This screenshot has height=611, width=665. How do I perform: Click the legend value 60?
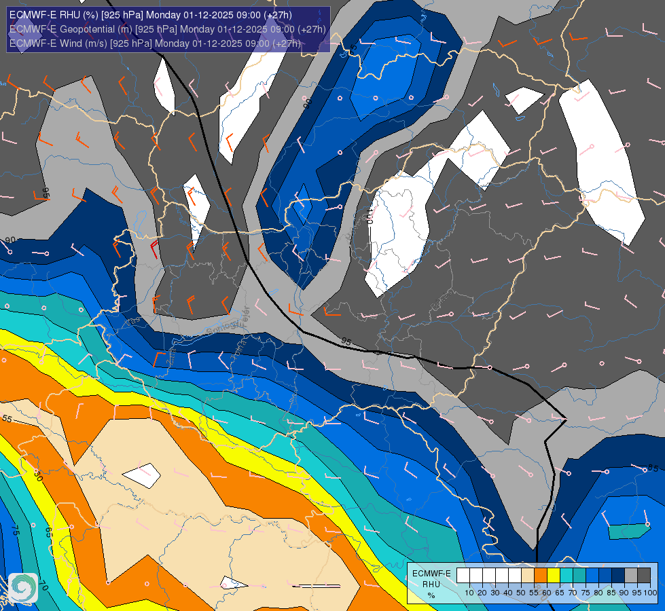(x=547, y=593)
